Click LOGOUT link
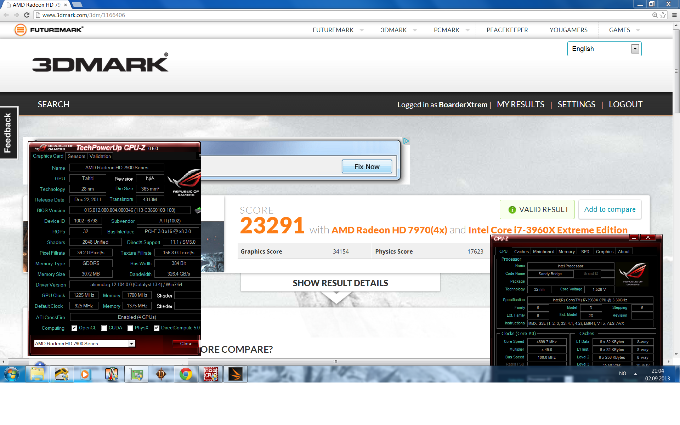This screenshot has height=425, width=680. (x=625, y=104)
